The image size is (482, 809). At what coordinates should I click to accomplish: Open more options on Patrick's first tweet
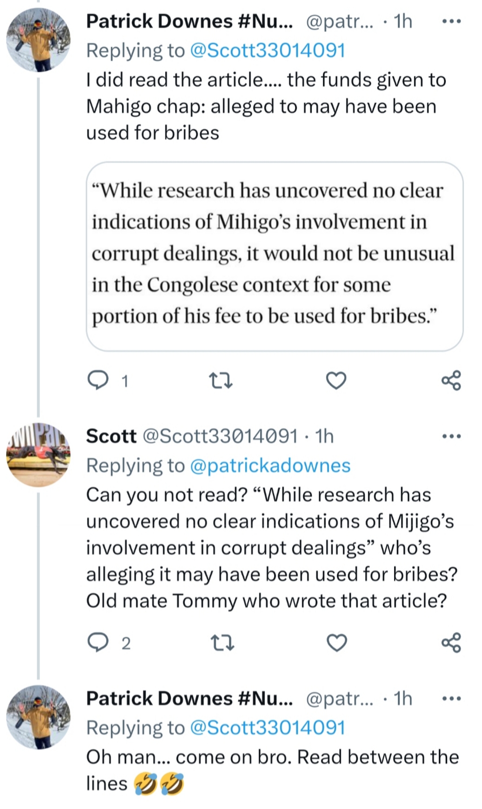pyautogui.click(x=451, y=21)
